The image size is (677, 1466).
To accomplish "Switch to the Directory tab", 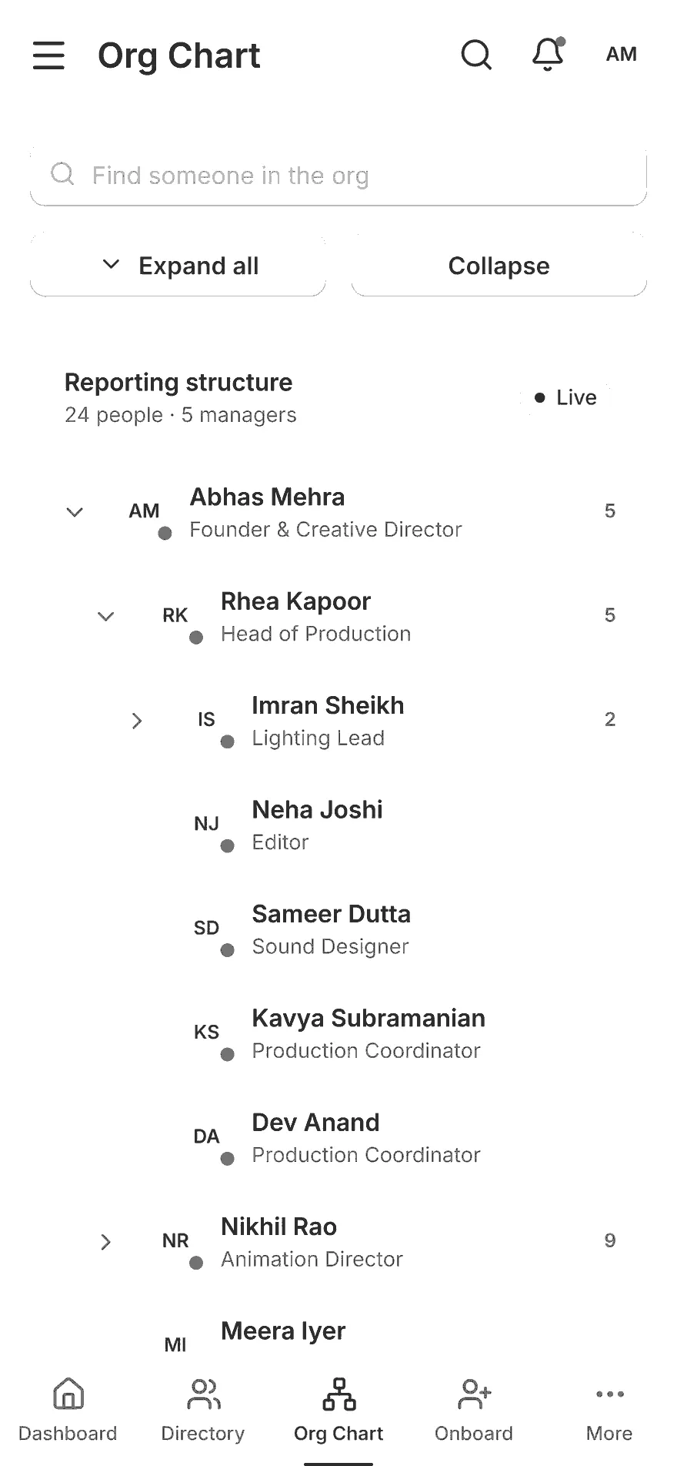I will pyautogui.click(x=203, y=1411).
